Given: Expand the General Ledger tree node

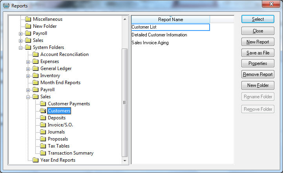Looking at the screenshot, I should (28, 68).
